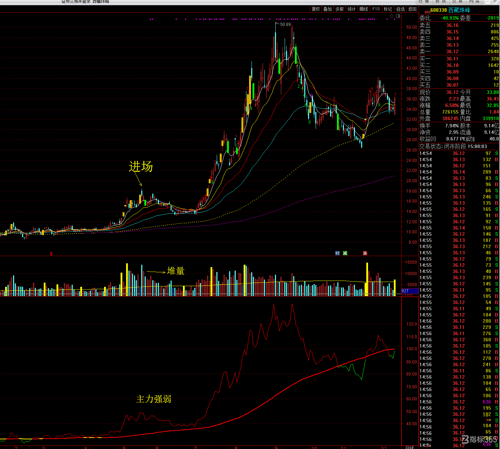Click the 主力强弱 indicator label
The image size is (500, 449).
point(154,399)
